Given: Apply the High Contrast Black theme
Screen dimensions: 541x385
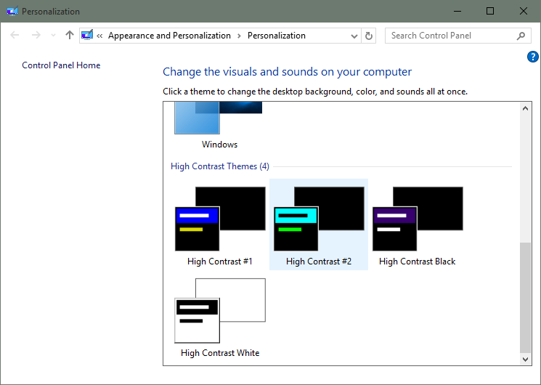Looking at the screenshot, I should coord(417,224).
